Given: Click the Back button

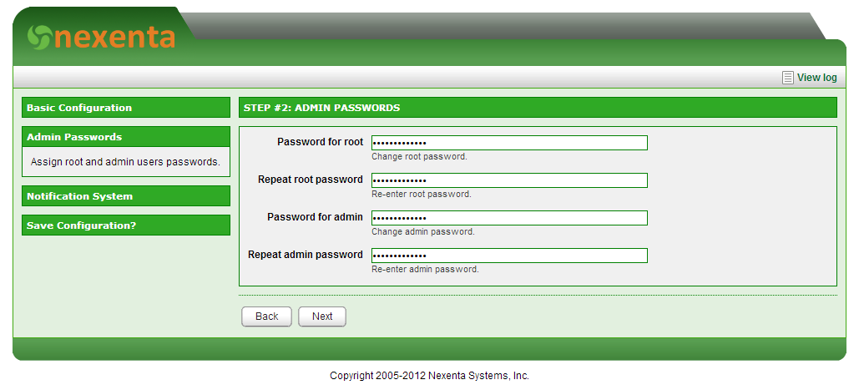Looking at the screenshot, I should pyautogui.click(x=267, y=317).
